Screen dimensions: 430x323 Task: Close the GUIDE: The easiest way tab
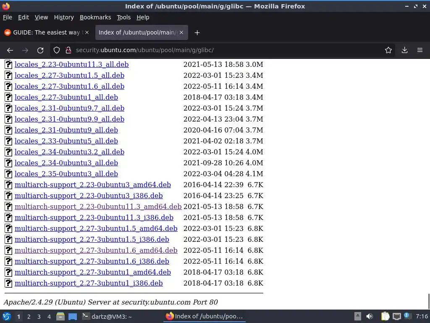[87, 32]
